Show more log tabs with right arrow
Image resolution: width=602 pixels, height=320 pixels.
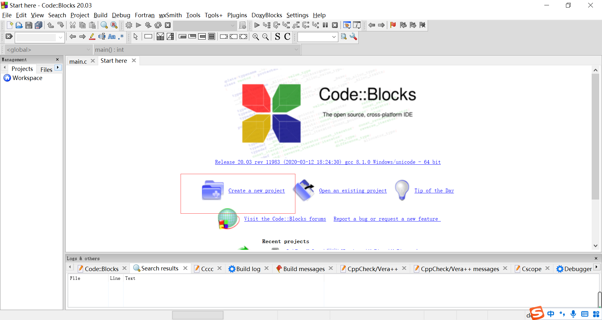pyautogui.click(x=597, y=267)
